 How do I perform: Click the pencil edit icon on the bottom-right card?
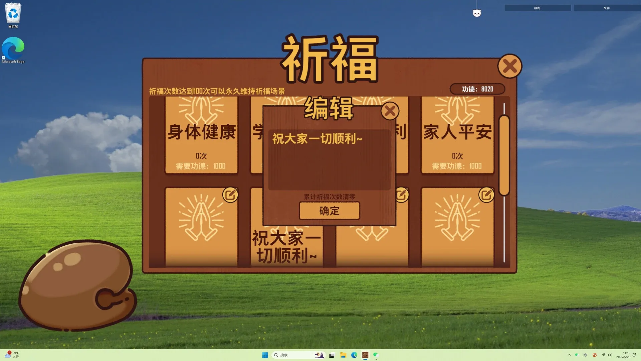click(486, 194)
